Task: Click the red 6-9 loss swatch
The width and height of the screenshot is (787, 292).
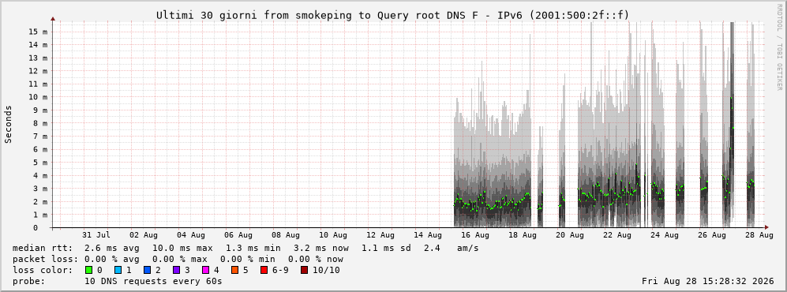Action: point(264,270)
